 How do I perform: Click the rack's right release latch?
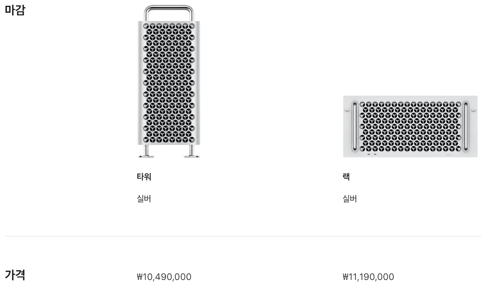pos(473,110)
